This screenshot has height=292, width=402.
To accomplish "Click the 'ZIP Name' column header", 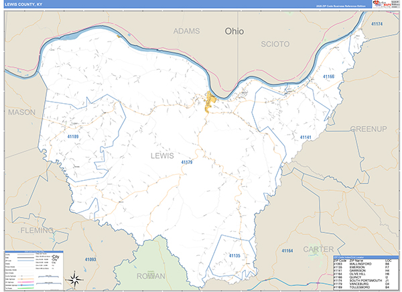I will (356, 261).
